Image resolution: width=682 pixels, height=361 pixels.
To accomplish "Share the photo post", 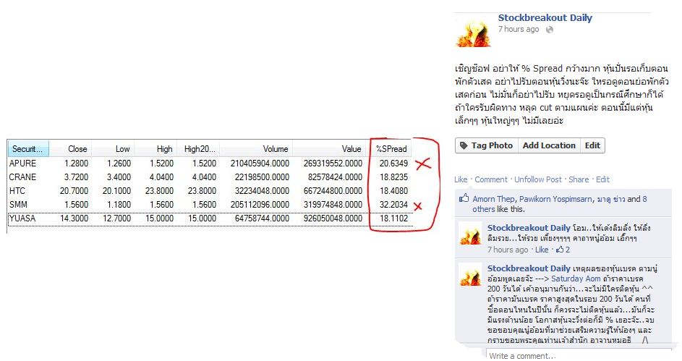I will [x=579, y=179].
